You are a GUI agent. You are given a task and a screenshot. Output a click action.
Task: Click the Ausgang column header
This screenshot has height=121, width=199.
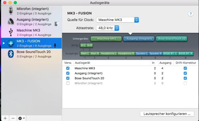165,63
